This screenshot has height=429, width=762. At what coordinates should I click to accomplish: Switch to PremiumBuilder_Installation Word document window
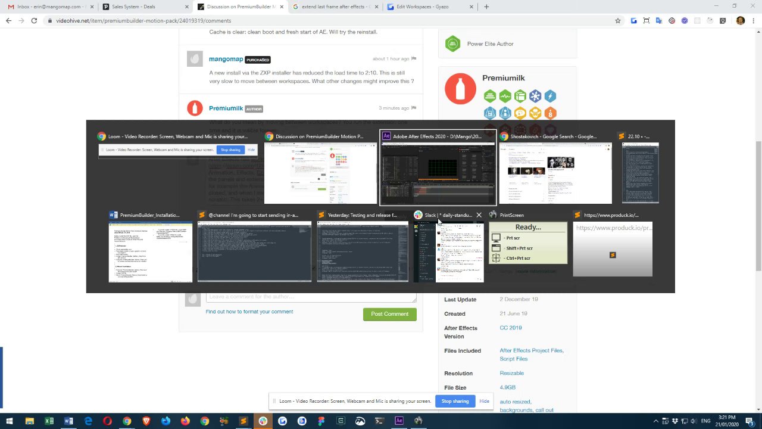tap(151, 247)
